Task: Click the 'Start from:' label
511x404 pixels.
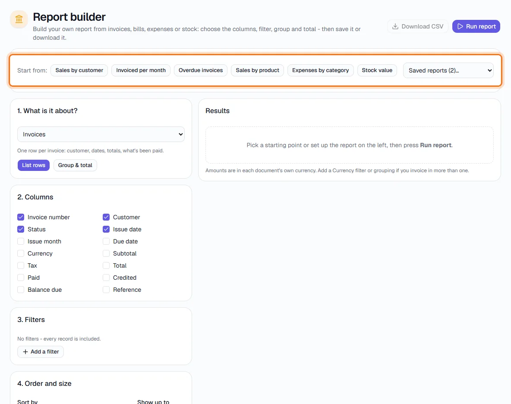Action: click(x=32, y=70)
